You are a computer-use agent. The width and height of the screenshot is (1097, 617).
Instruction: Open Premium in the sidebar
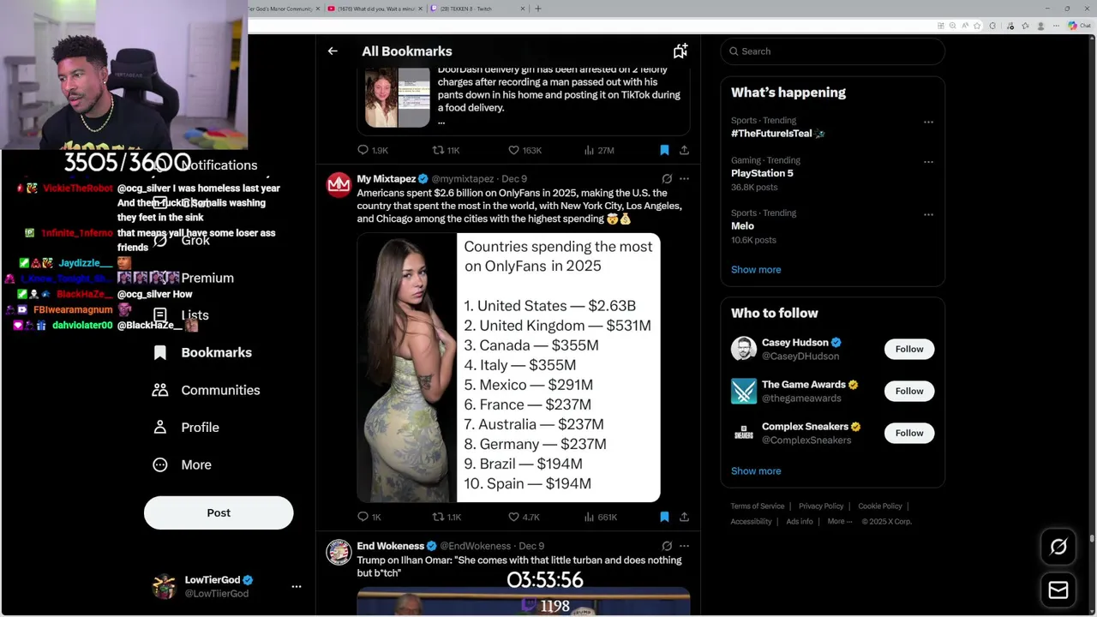point(207,278)
